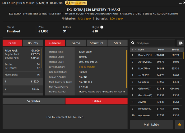
Task: Open the Stats tab
Action: click(117, 43)
